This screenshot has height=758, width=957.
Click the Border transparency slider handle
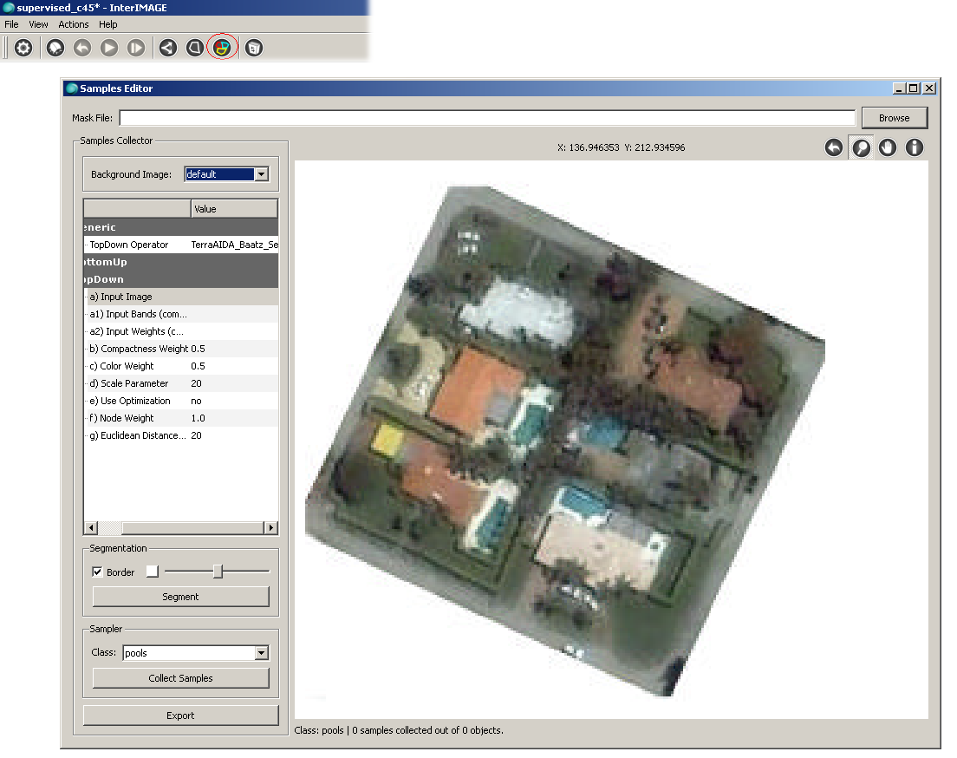pos(218,572)
